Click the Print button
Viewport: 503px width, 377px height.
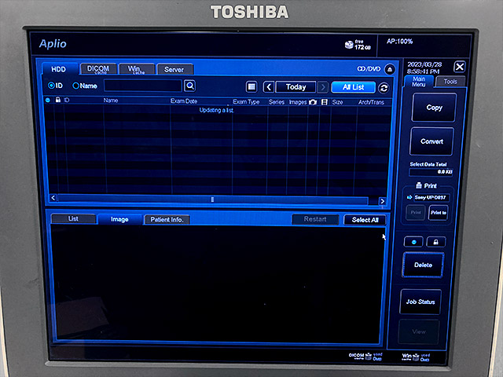click(x=416, y=213)
